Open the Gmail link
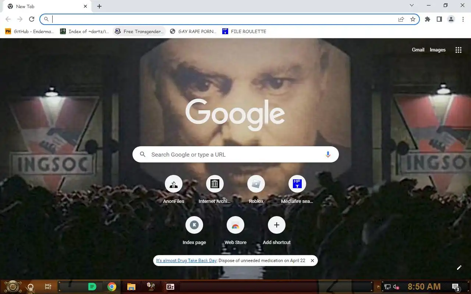The height and width of the screenshot is (294, 471). 418,50
